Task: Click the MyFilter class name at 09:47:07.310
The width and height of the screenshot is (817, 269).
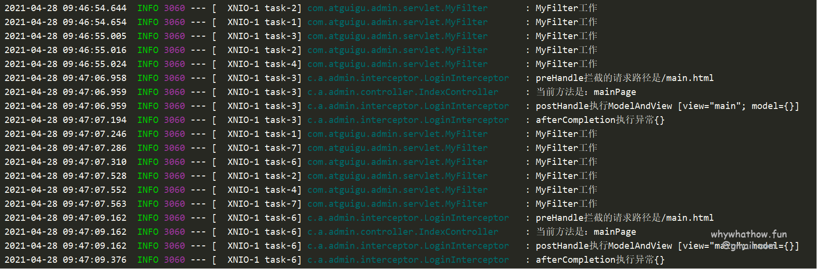Action: coord(397,162)
